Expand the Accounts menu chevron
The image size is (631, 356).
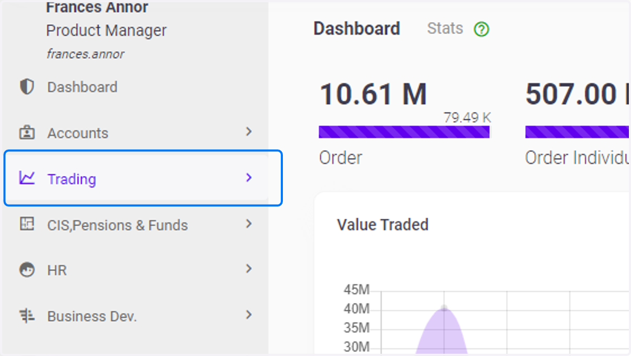pos(249,131)
